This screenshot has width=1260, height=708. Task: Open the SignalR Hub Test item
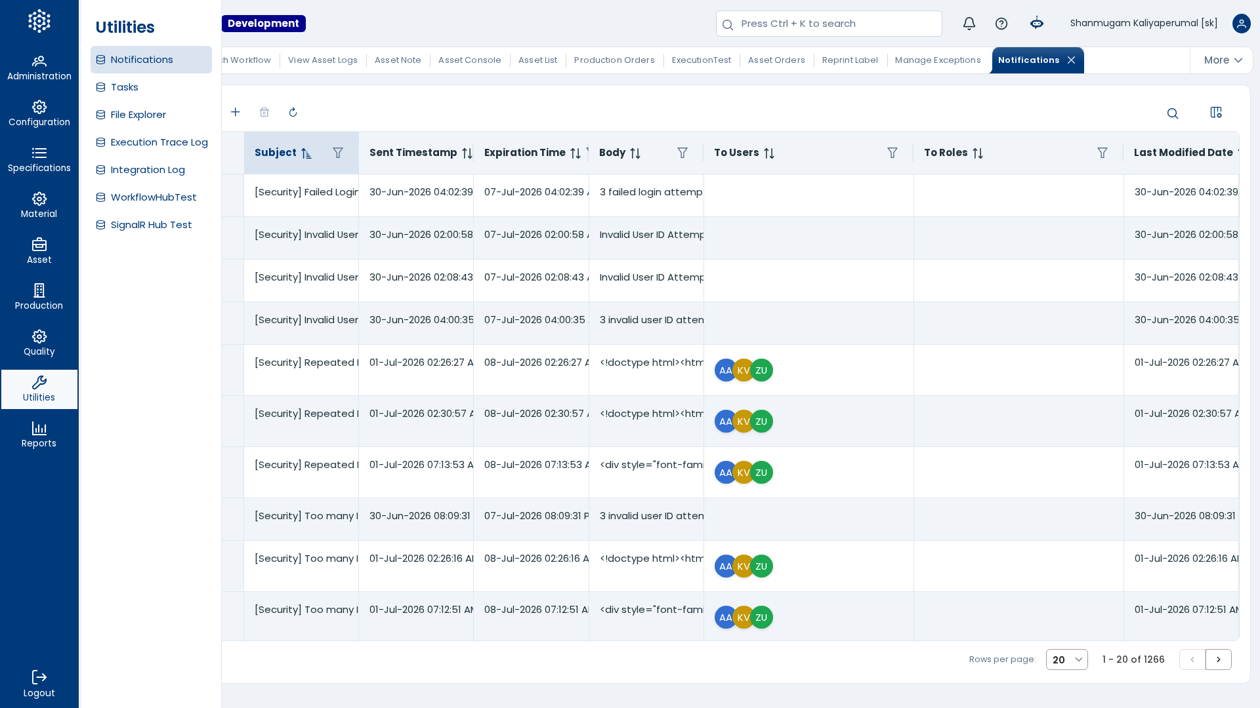point(151,225)
